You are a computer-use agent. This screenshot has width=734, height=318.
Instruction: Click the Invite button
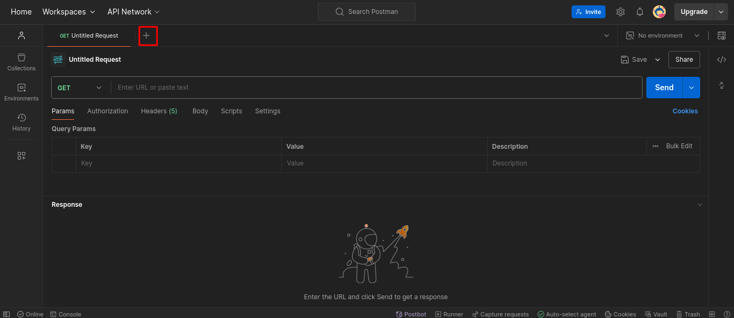[588, 12]
